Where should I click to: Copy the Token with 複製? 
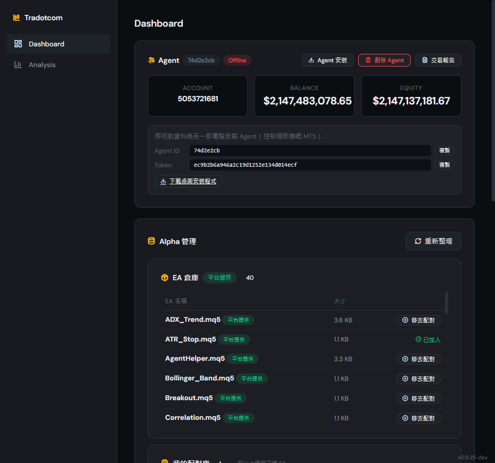[x=444, y=165]
